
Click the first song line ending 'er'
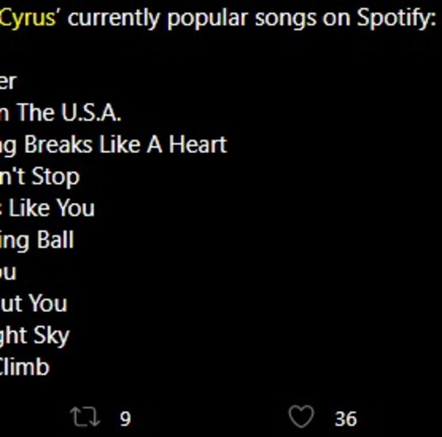pyautogui.click(x=8, y=81)
